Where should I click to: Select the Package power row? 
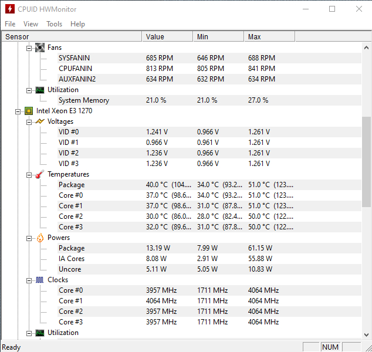point(209,248)
